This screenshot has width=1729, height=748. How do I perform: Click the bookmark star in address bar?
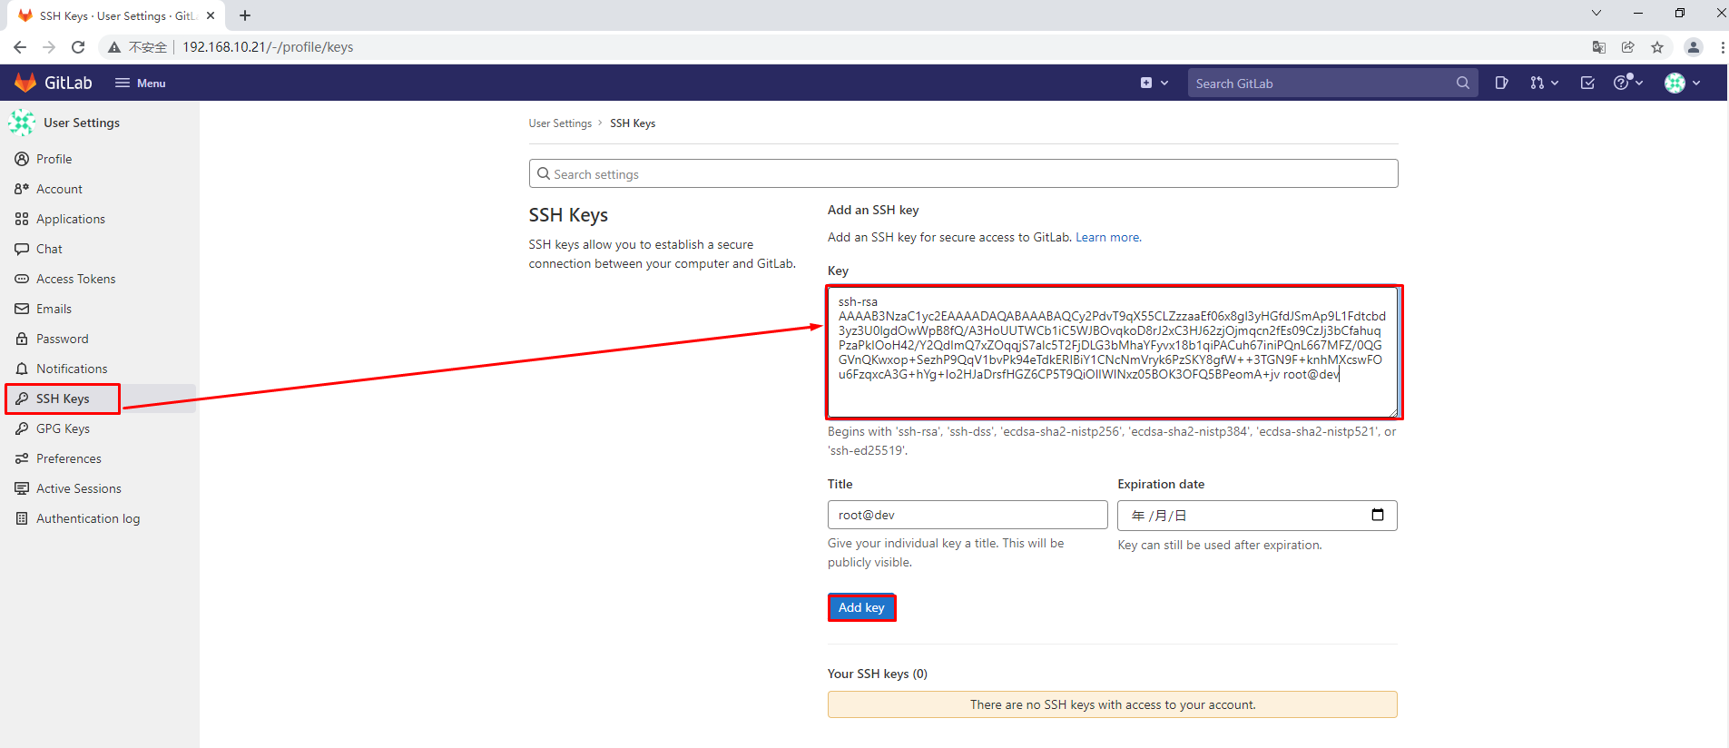(x=1657, y=47)
